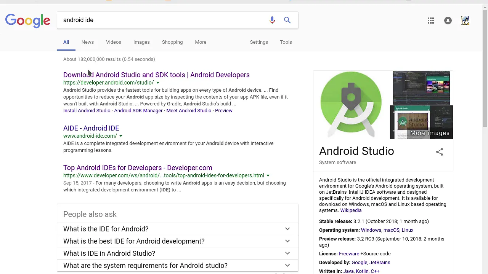Expand system requirements for Android studio question
Image resolution: width=488 pixels, height=274 pixels.
point(178,266)
